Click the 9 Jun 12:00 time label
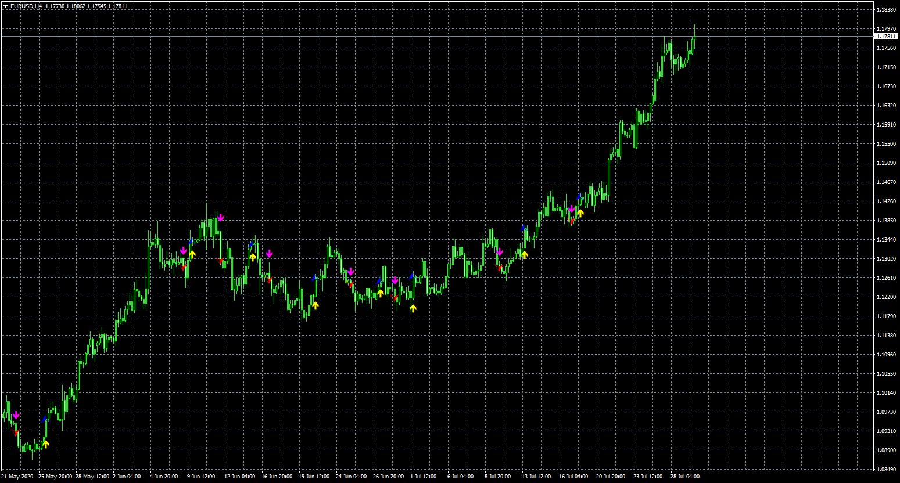Screen dimensions: 900x483 point(201,477)
